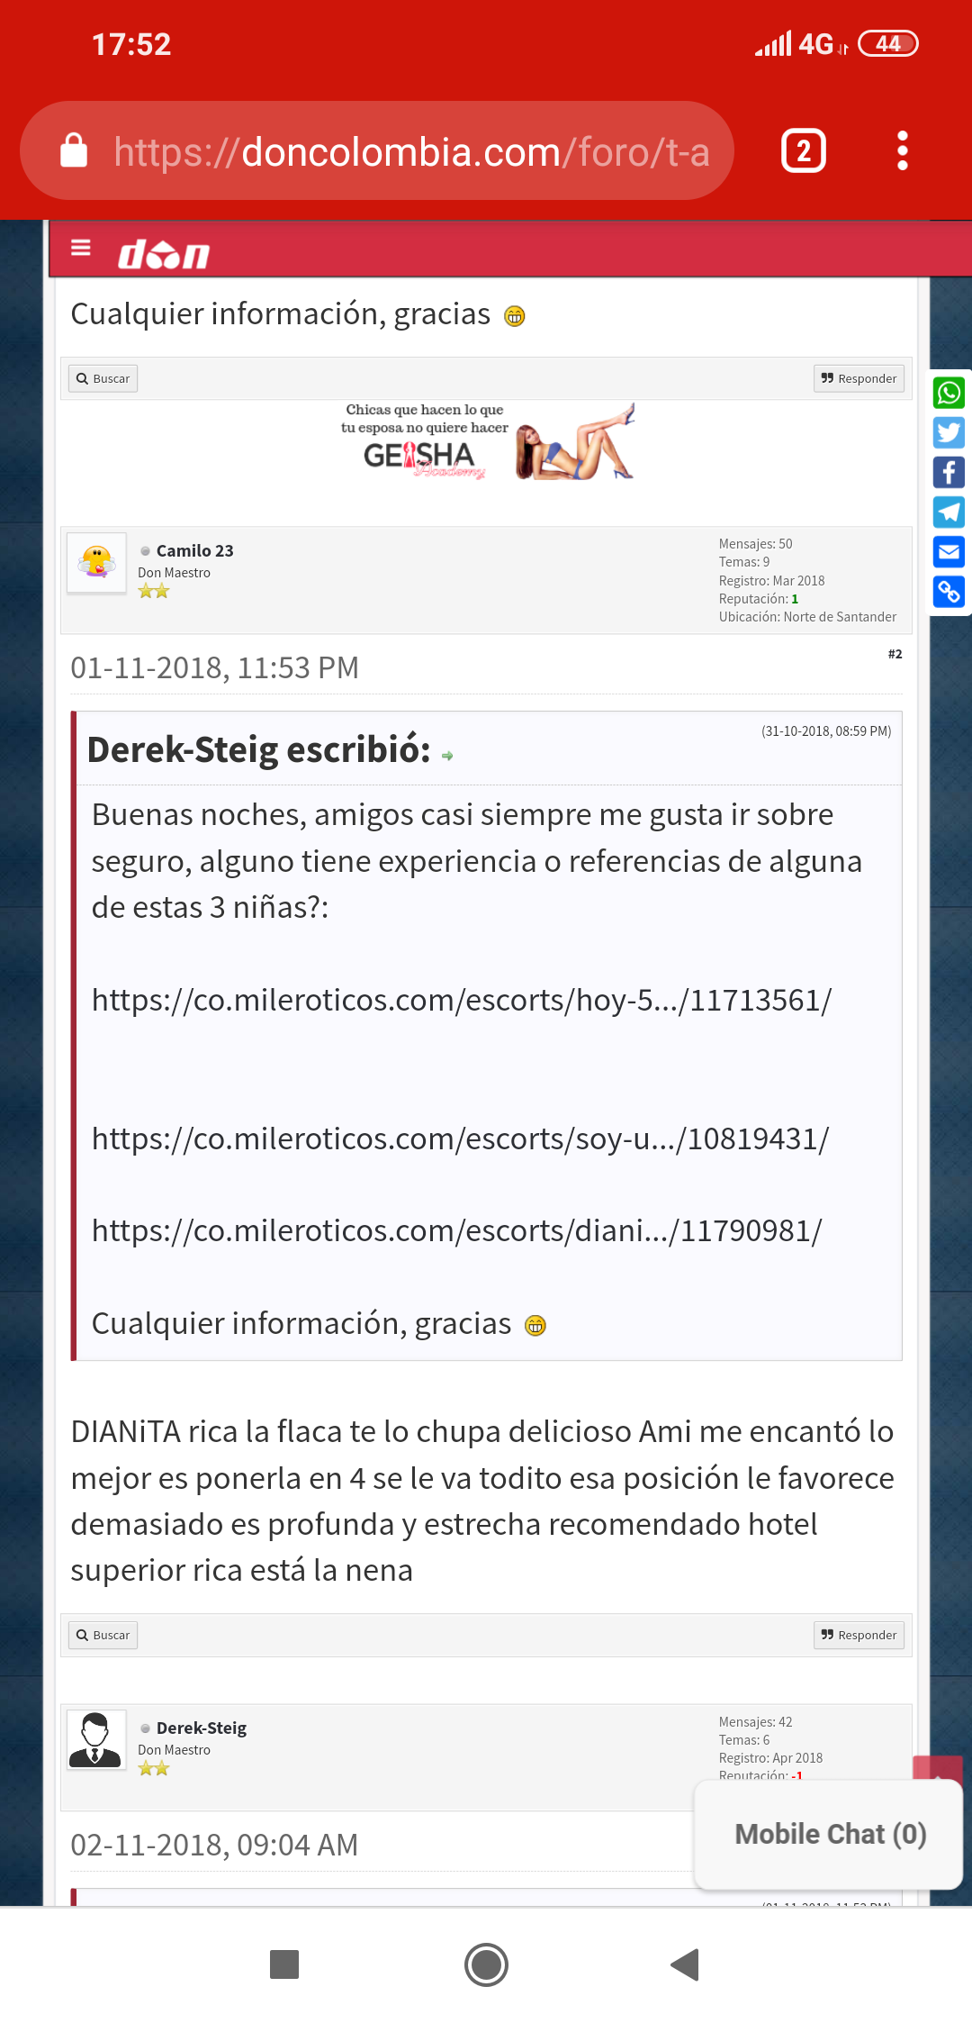Jump to quoted post via green arrow
The height and width of the screenshot is (2023, 972).
tap(447, 756)
